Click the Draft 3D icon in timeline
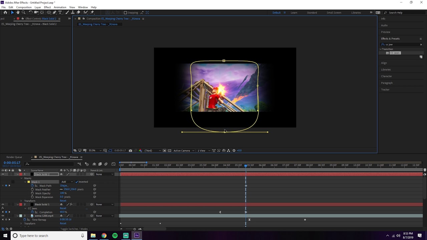Viewport: 427px width, 240px height. click(x=87, y=164)
